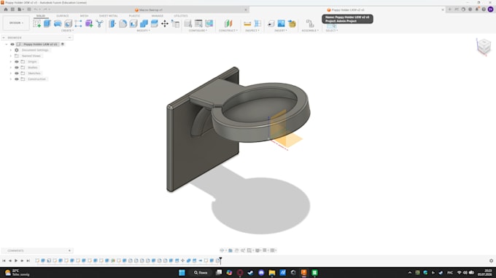The width and height of the screenshot is (496, 278).
Task: Click the Offset Plane construct icon
Action: click(x=228, y=23)
